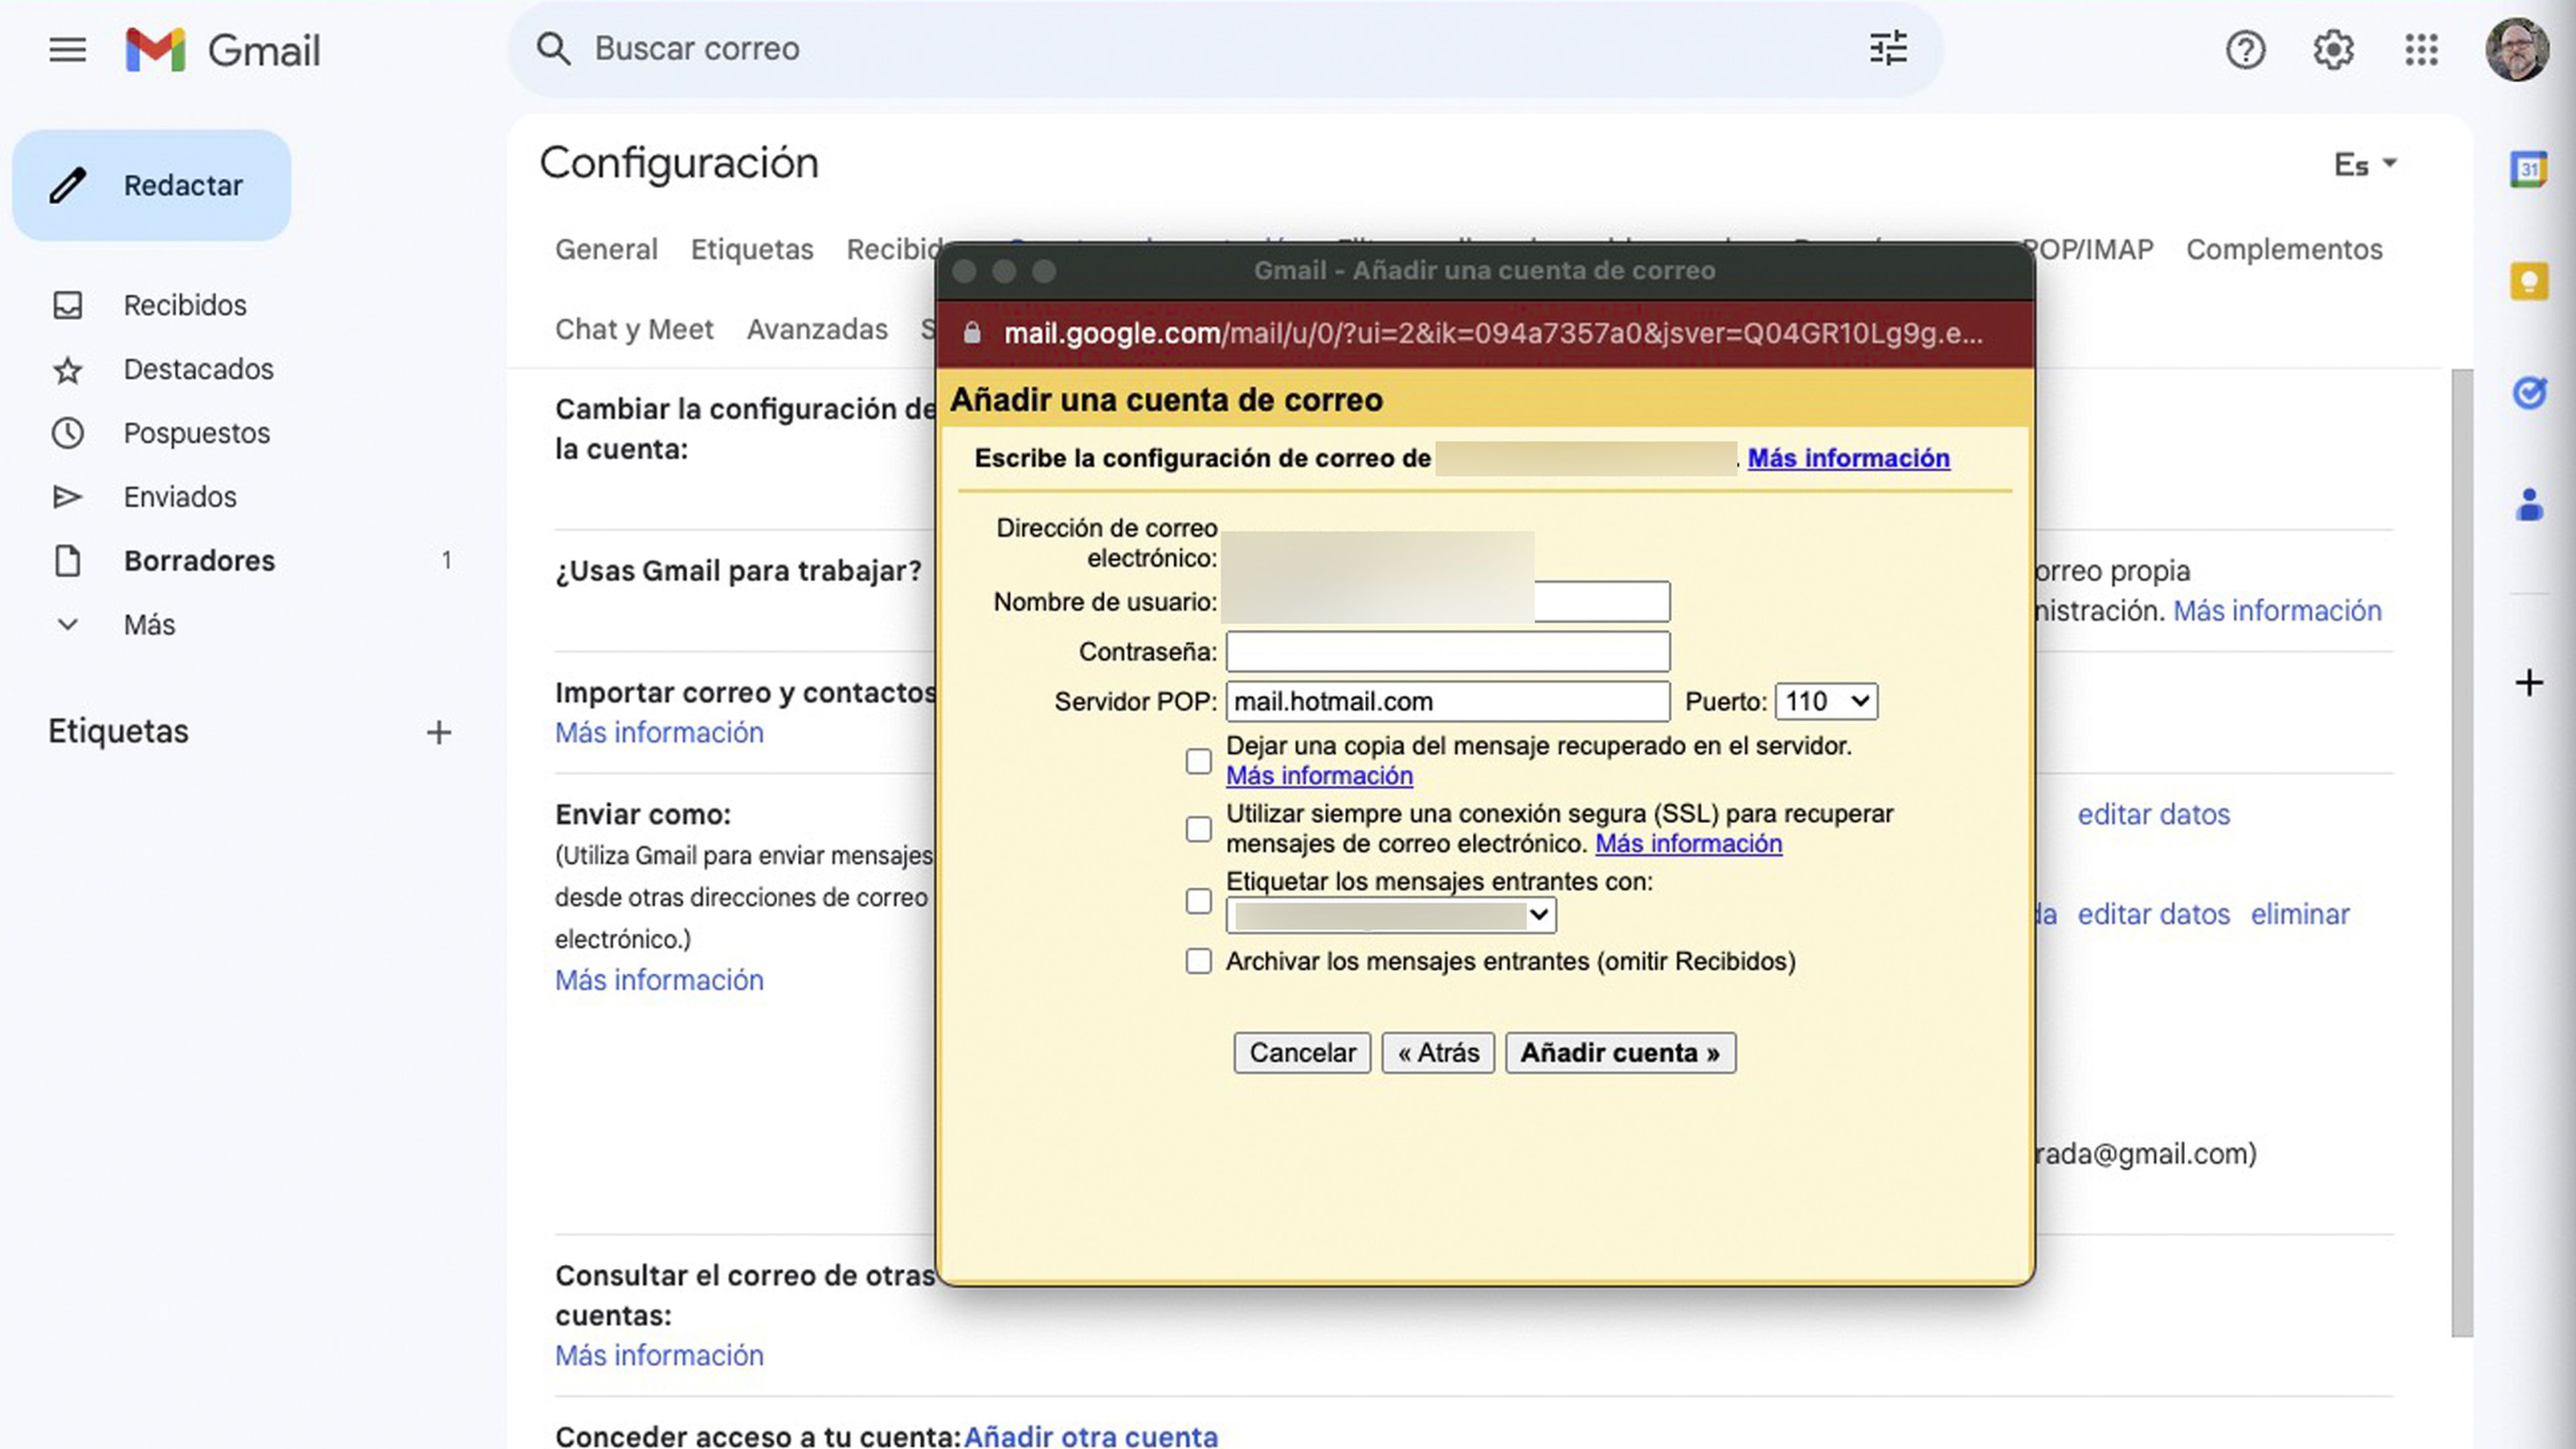Switch to the POP/IMAP settings tab

tap(2094, 249)
